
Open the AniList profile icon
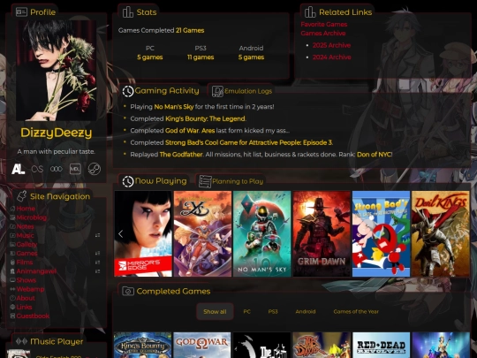point(18,169)
